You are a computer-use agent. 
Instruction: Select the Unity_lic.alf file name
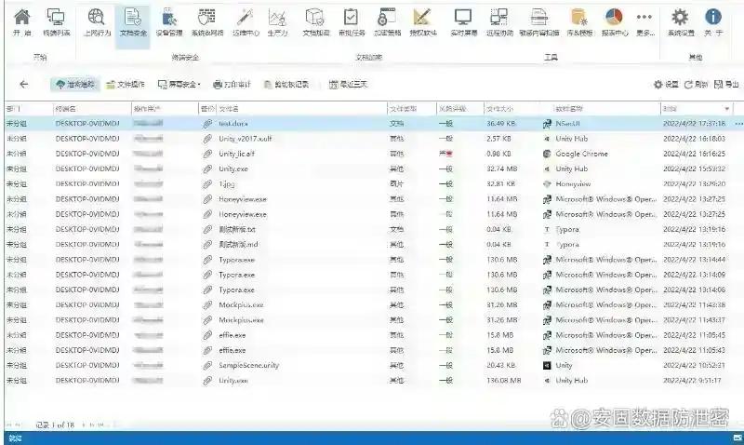point(237,154)
